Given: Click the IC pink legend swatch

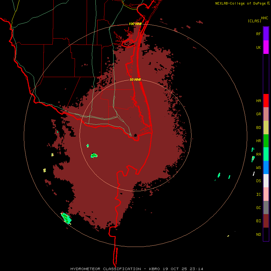Looking at the screenshot, I should pos(266,194).
